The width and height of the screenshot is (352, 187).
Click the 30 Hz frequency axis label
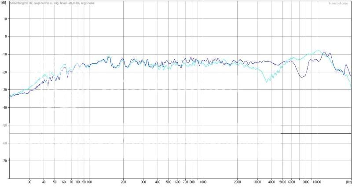tap(29, 182)
